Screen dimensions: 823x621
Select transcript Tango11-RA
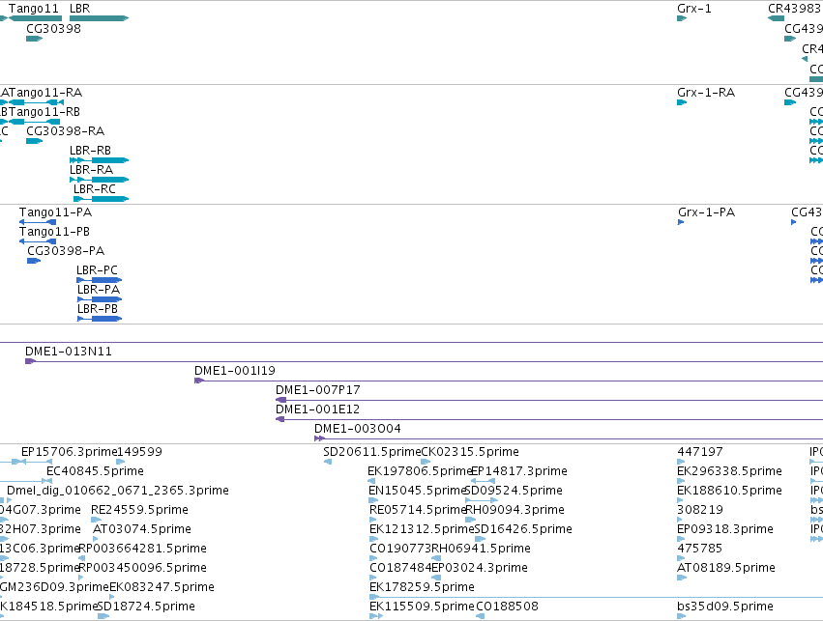pyautogui.click(x=36, y=102)
